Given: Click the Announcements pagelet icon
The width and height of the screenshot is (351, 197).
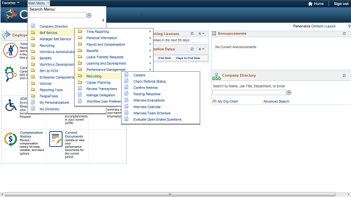Looking at the screenshot, I should 214,33.
